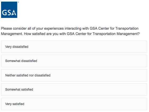Viewport: 149px width, 112px height.
Task: Click the 'Somewhat dissatisfied' label text
Action: point(21,61)
